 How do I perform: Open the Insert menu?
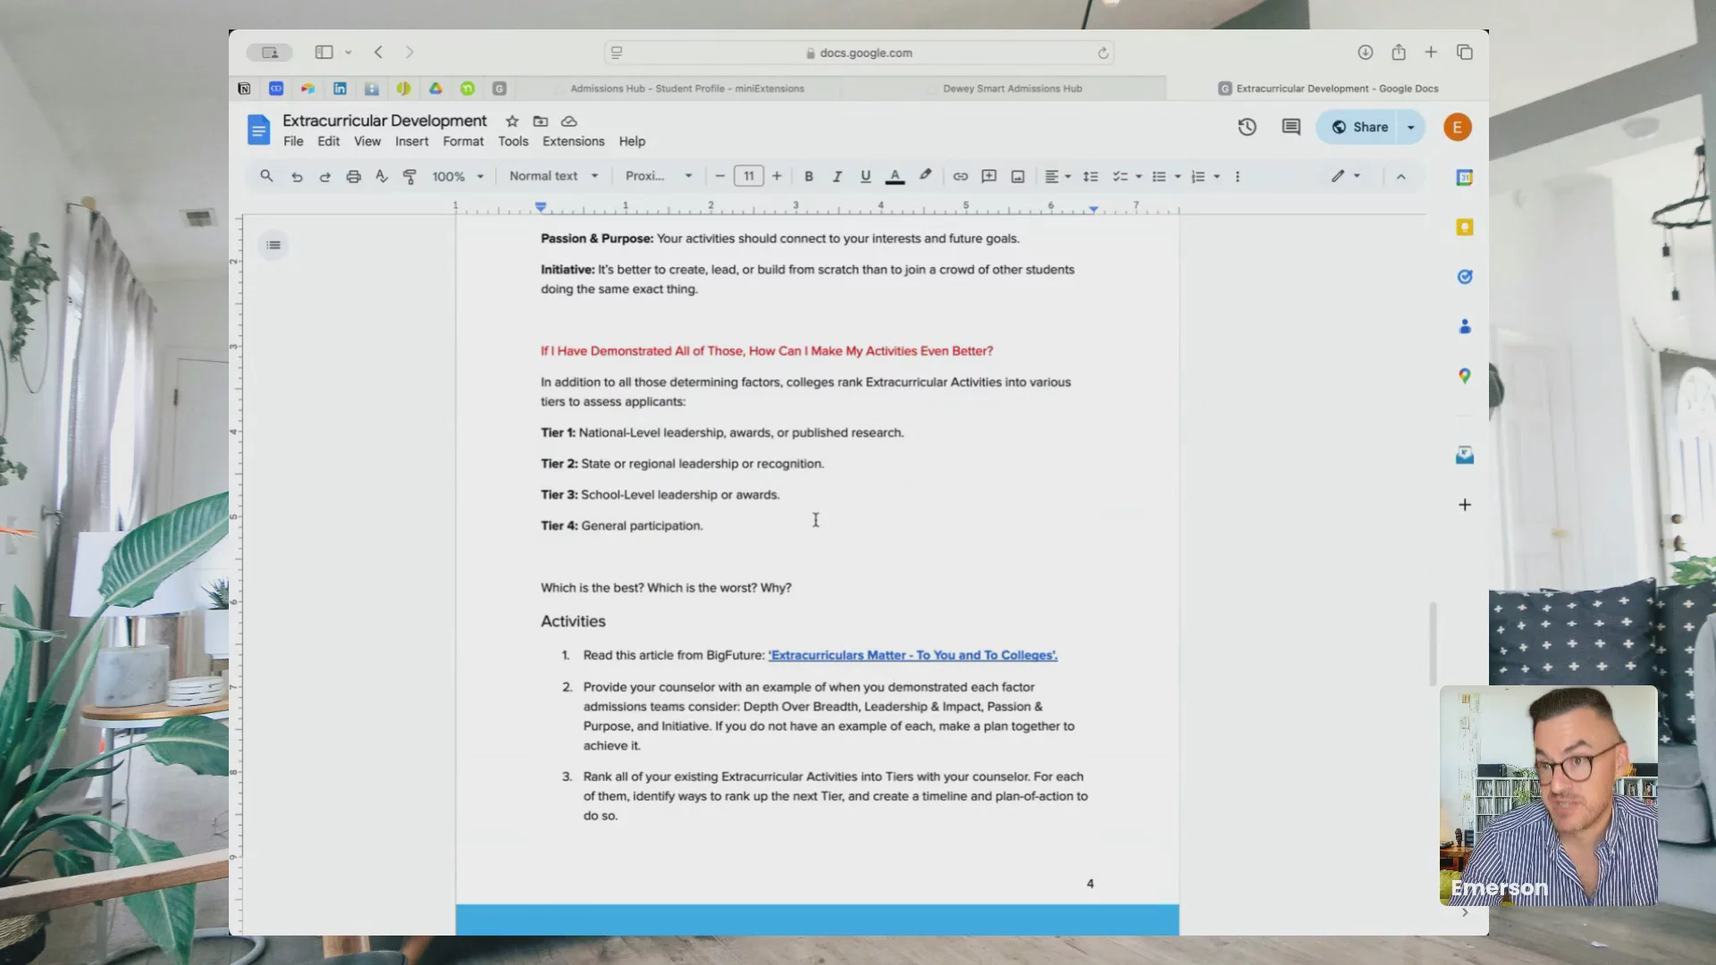(412, 141)
